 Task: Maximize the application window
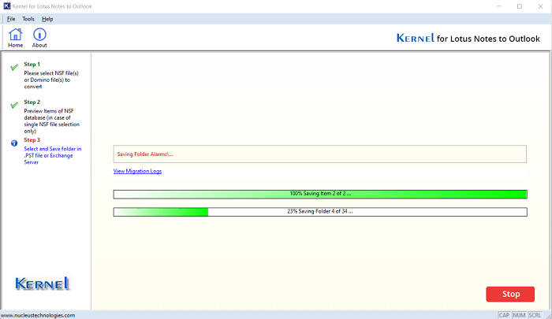[520, 6]
